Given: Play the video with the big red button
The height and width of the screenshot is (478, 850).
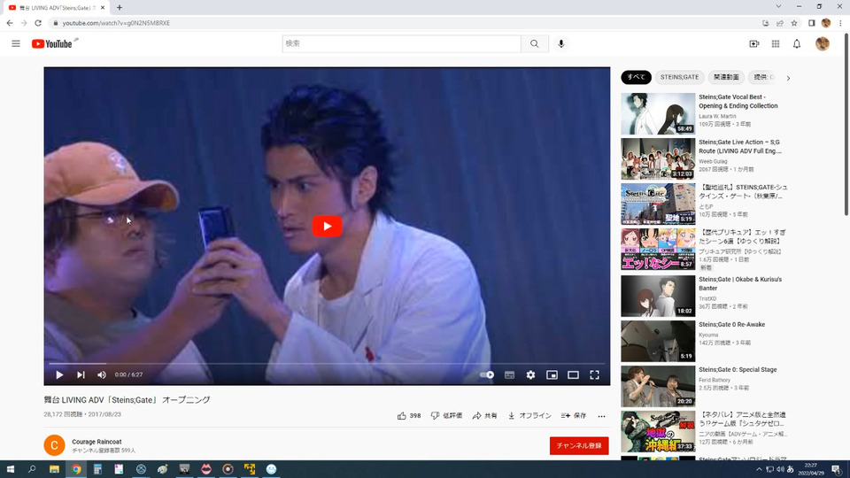Looking at the screenshot, I should click(x=327, y=226).
